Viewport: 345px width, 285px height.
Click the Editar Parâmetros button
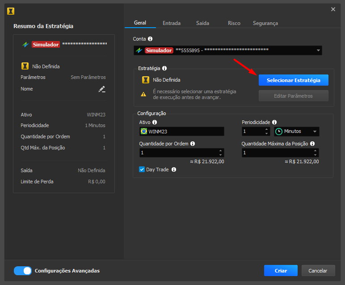click(294, 96)
